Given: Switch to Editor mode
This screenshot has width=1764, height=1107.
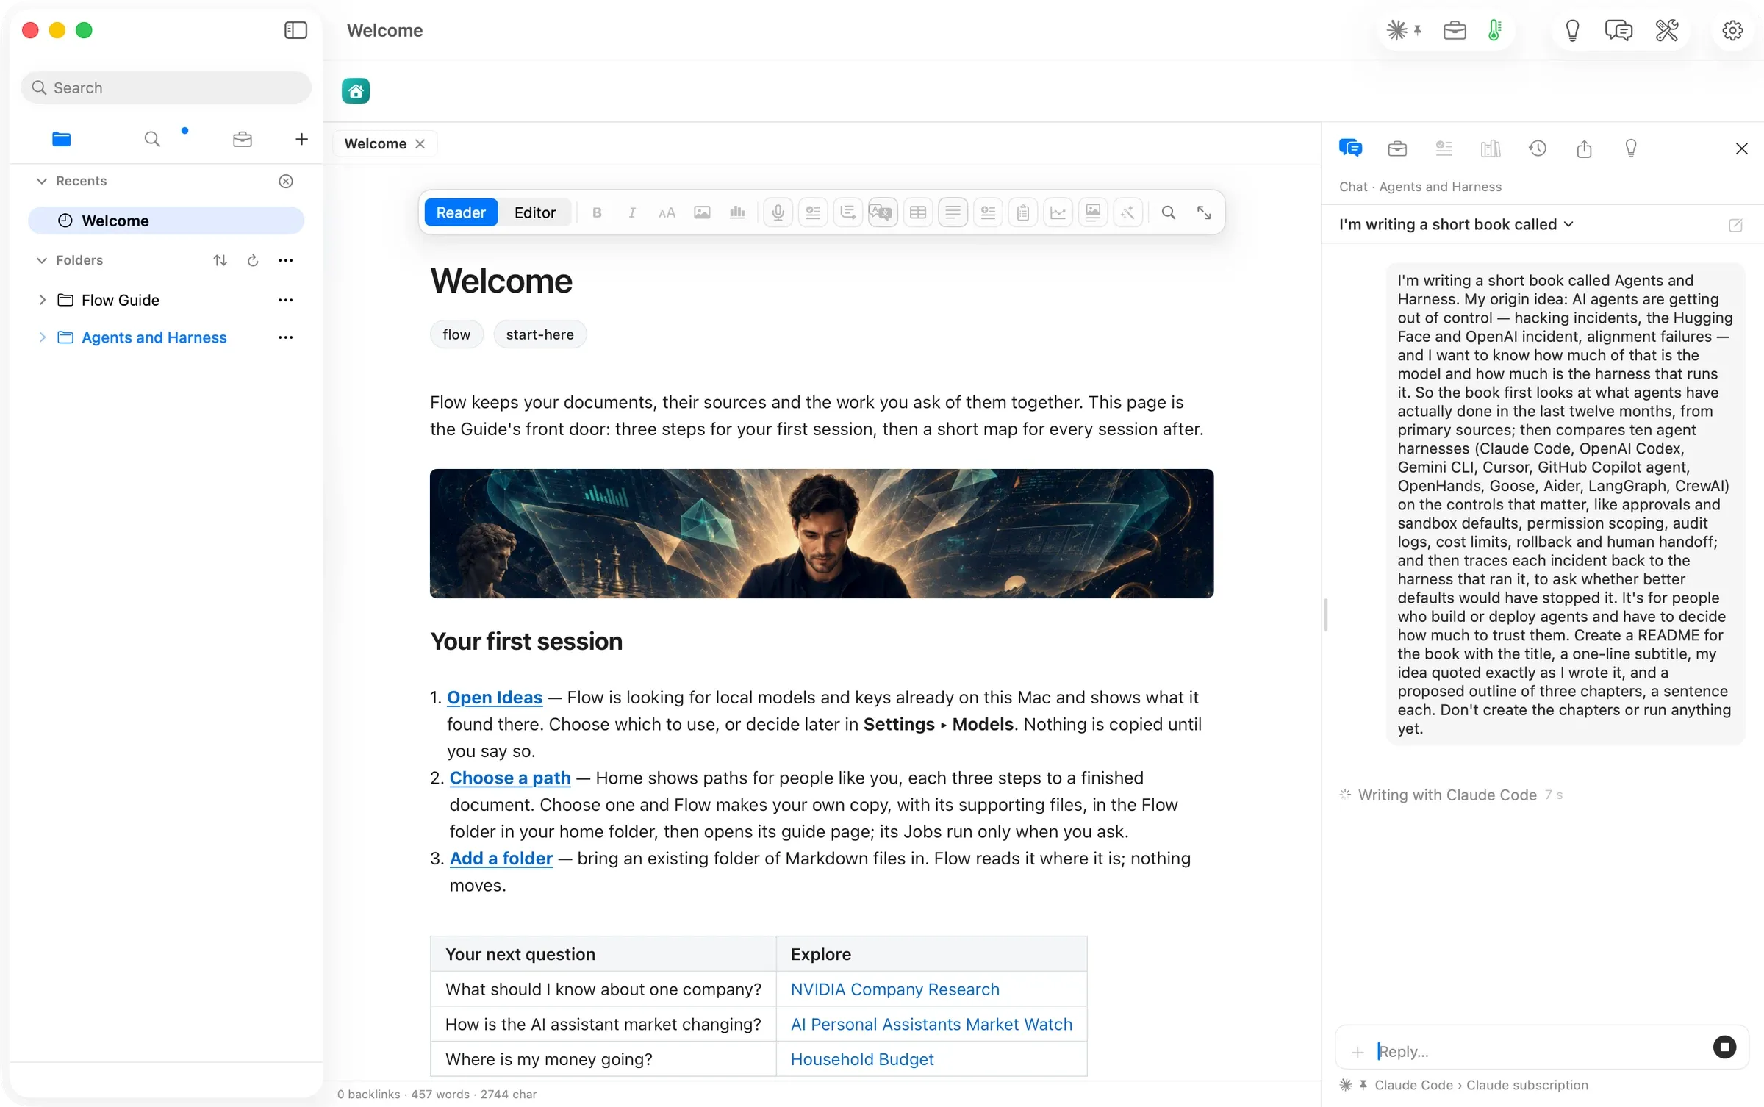Looking at the screenshot, I should (x=534, y=212).
